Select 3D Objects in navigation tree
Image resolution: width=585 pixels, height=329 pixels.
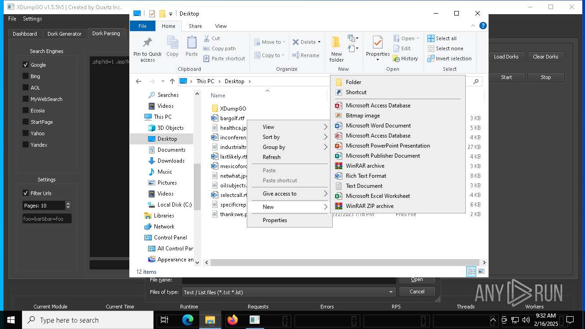170,128
